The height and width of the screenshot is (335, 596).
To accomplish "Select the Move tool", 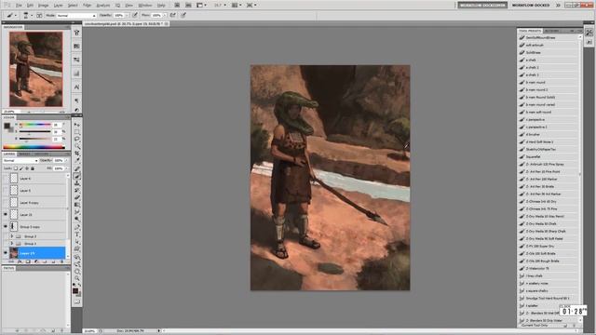I will click(77, 125).
